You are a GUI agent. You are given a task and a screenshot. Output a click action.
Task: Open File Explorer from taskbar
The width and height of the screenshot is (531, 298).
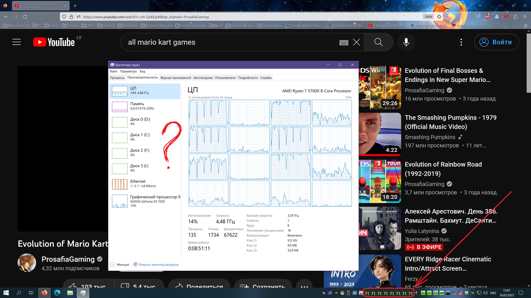coord(70,293)
